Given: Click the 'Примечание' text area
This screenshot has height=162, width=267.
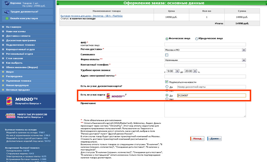Looking at the screenshot, I should 205,110.
